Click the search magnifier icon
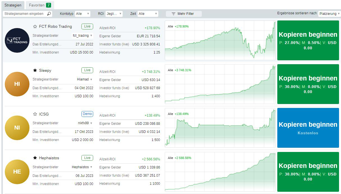The width and height of the screenshot is (341, 194). (49, 14)
